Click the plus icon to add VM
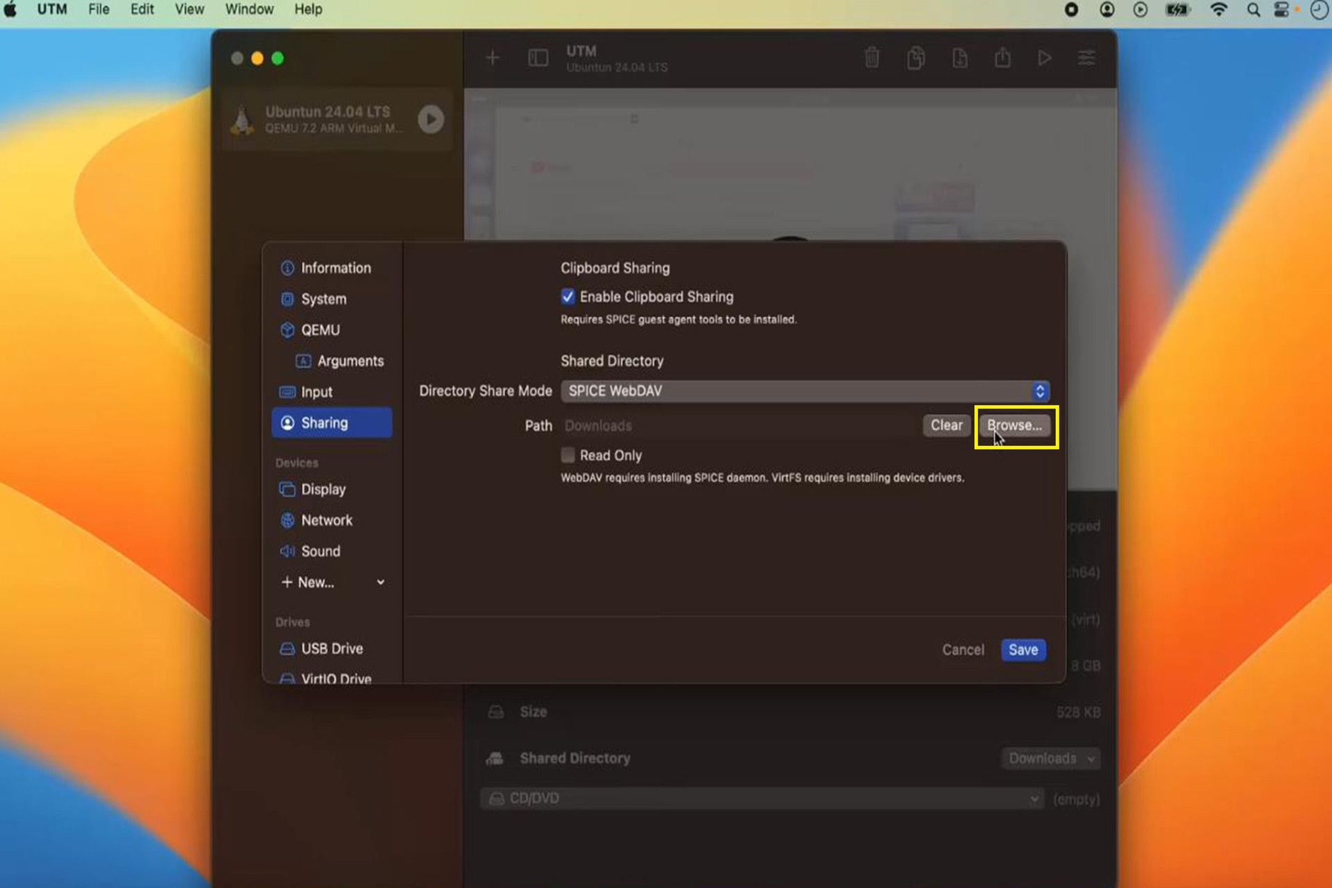Viewport: 1332px width, 888px height. (x=493, y=58)
